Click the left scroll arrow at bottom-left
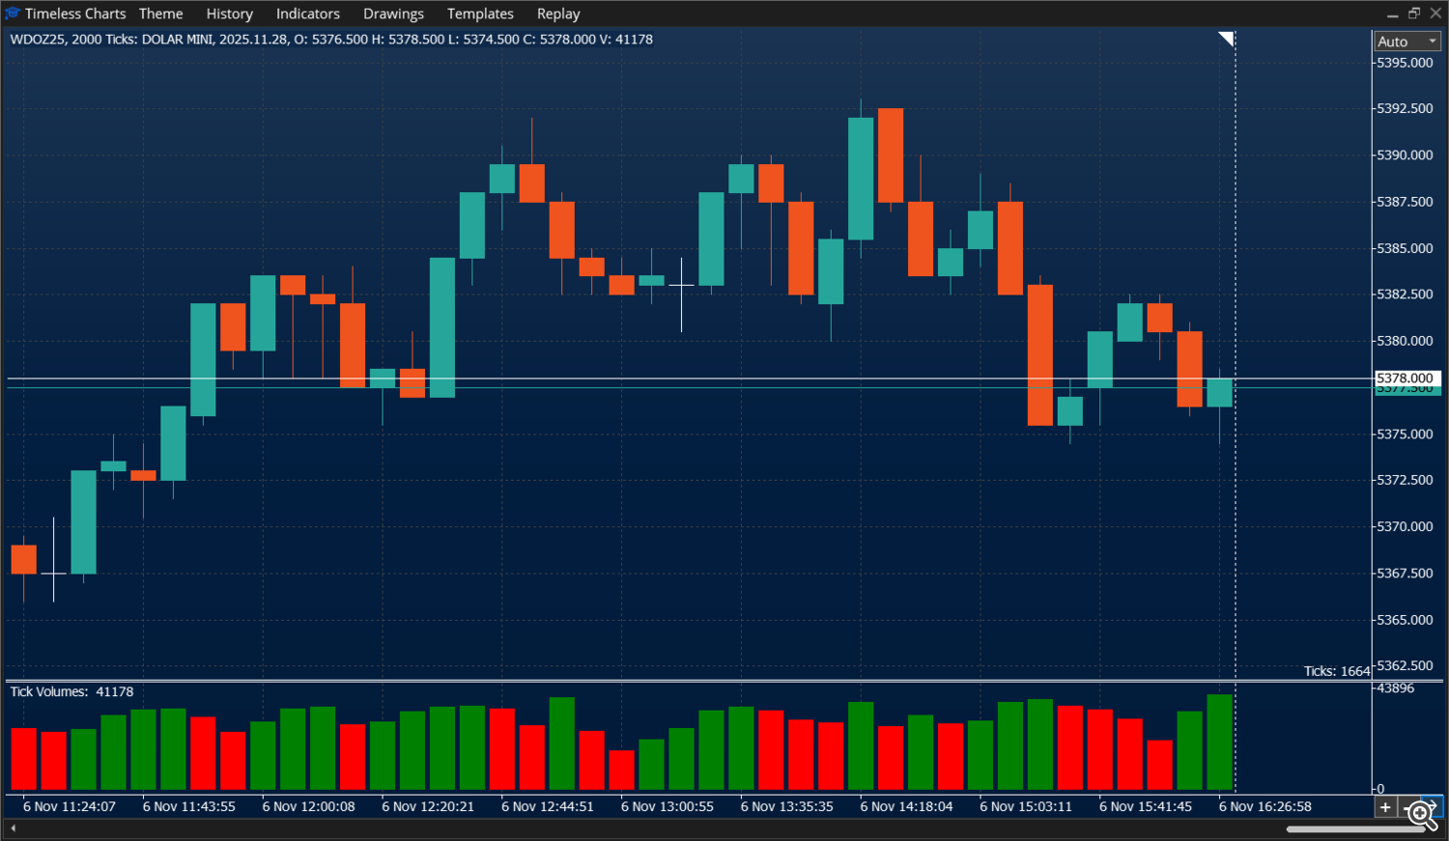This screenshot has height=841, width=1449. 13,827
